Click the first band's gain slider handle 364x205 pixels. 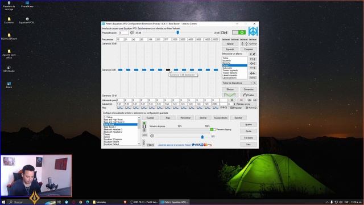120,69
